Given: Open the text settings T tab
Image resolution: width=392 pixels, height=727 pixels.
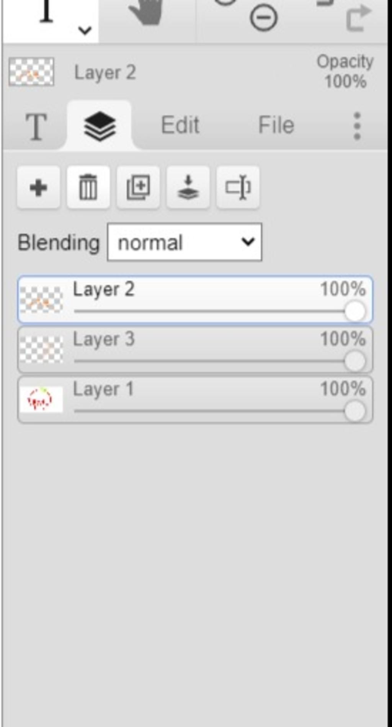Looking at the screenshot, I should 36,126.
